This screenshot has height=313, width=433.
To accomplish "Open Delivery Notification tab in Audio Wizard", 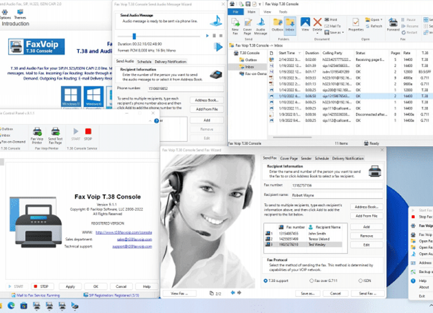I will pos(170,62).
